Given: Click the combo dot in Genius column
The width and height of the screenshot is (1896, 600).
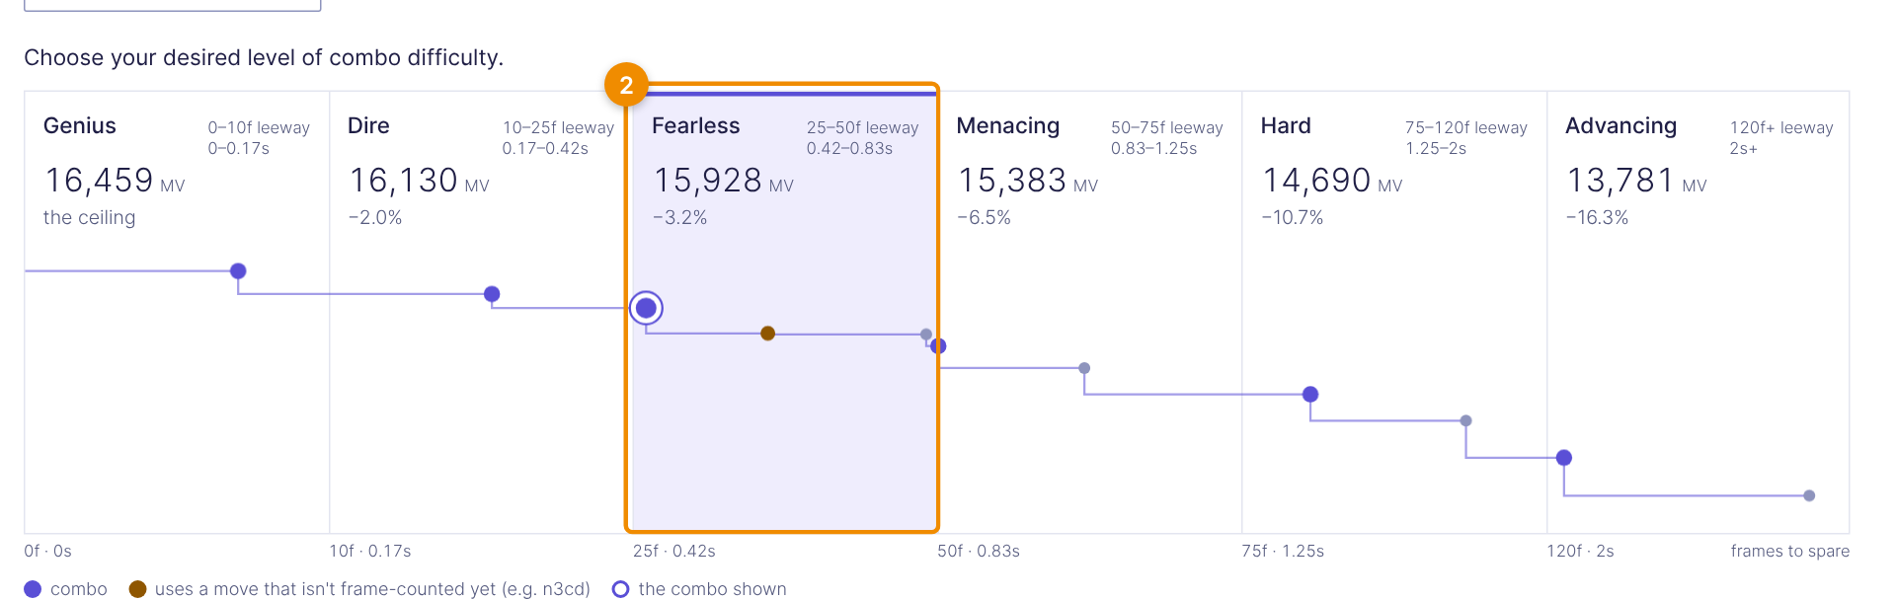Looking at the screenshot, I should (238, 271).
